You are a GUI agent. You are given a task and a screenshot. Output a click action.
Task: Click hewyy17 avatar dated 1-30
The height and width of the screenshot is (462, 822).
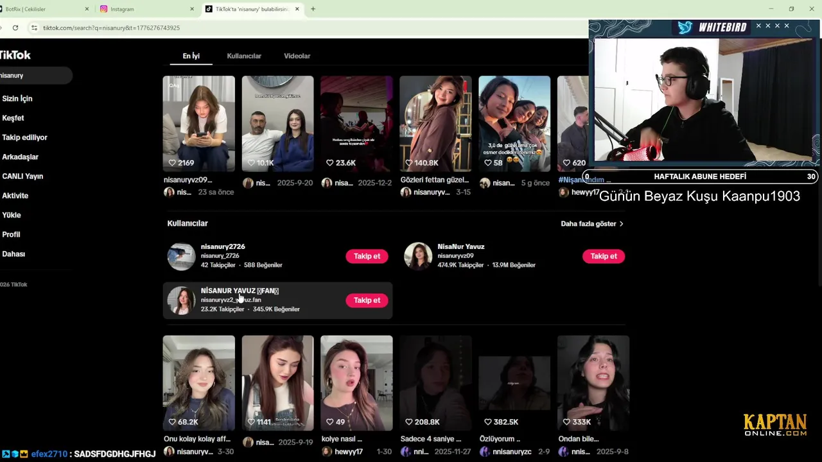click(327, 452)
